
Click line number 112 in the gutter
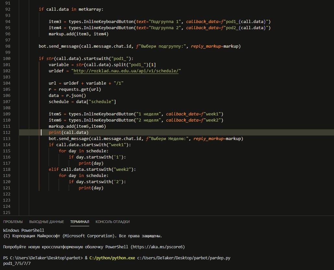pos(6,133)
